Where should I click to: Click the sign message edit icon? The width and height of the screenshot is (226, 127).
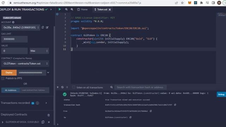point(47,28)
